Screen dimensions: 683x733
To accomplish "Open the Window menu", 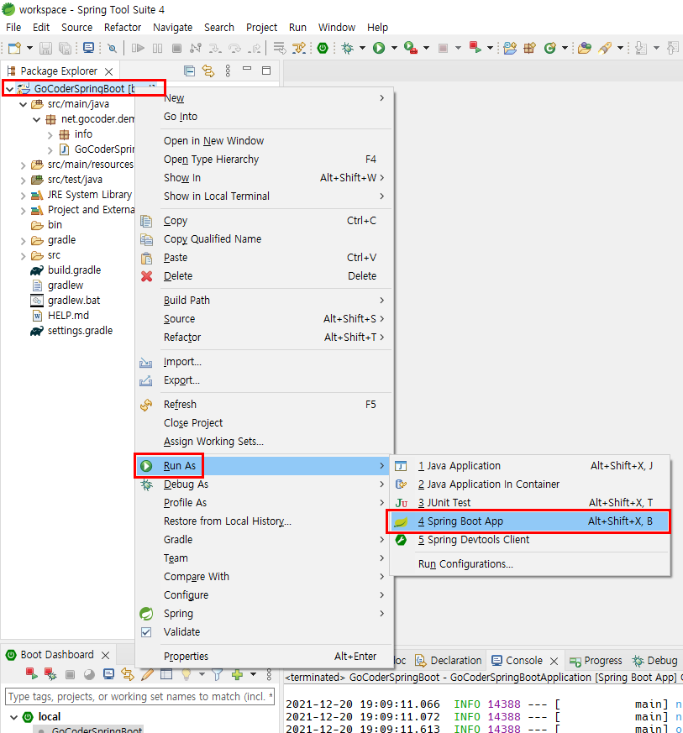I will 336,27.
